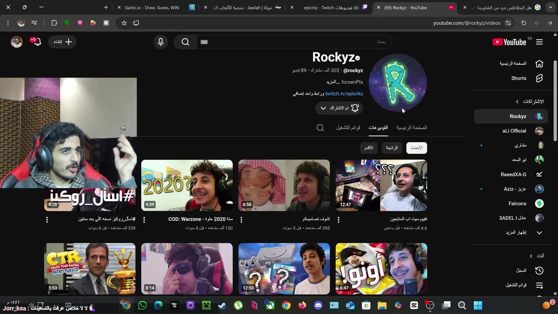
Task: Select the الفيديوهات channel tab
Action: (x=378, y=127)
